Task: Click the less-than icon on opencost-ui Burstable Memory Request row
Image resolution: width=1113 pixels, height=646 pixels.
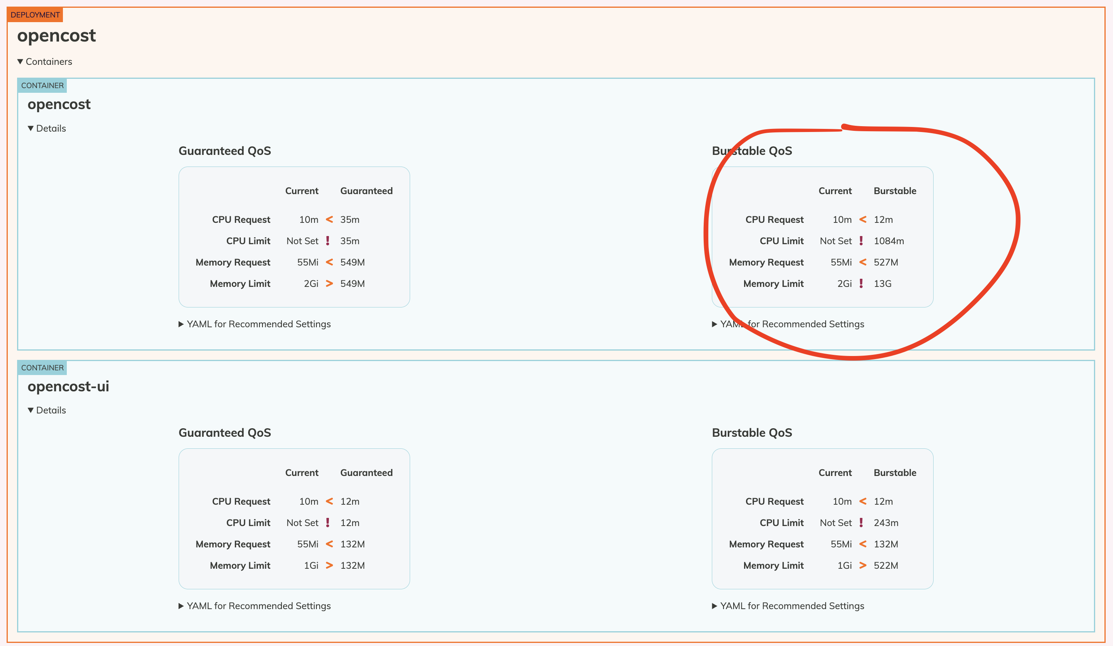Action: pyautogui.click(x=863, y=544)
